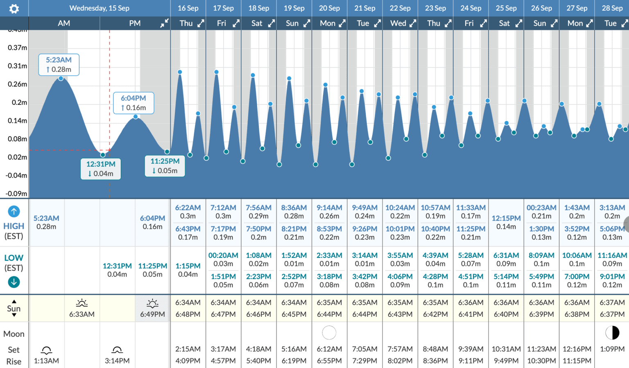The image size is (629, 368).
Task: Click the Low tide down-arrow icon
Action: tap(14, 282)
